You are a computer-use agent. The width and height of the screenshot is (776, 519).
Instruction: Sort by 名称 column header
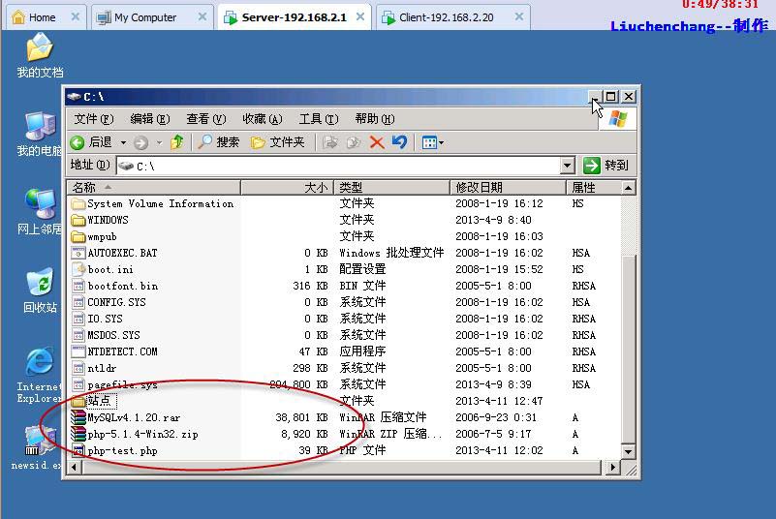[x=153, y=188]
